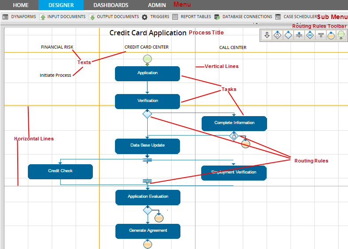The image size is (348, 249).
Task: Select the Application task box
Action: point(147,73)
